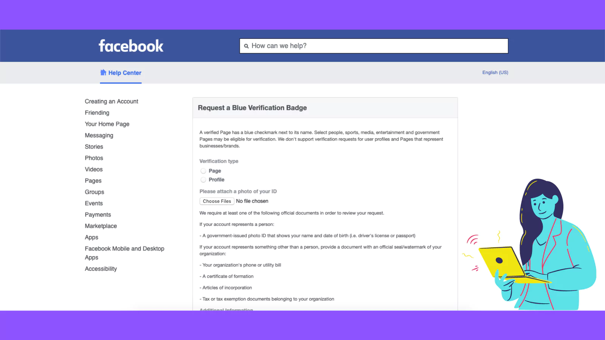Focus the 'How can we help?' search box
The image size is (605, 340).
tap(374, 46)
